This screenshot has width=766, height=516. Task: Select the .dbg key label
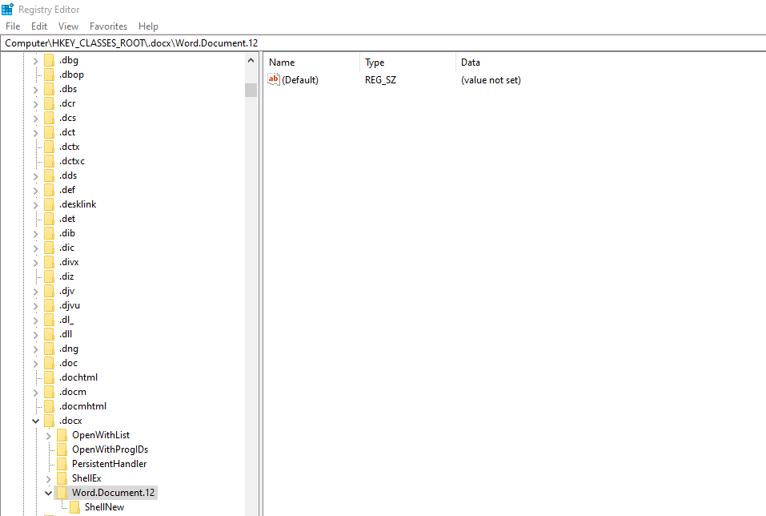(68, 60)
